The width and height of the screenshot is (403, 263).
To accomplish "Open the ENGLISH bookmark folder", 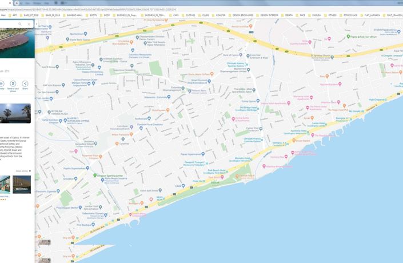I will 314,15.
